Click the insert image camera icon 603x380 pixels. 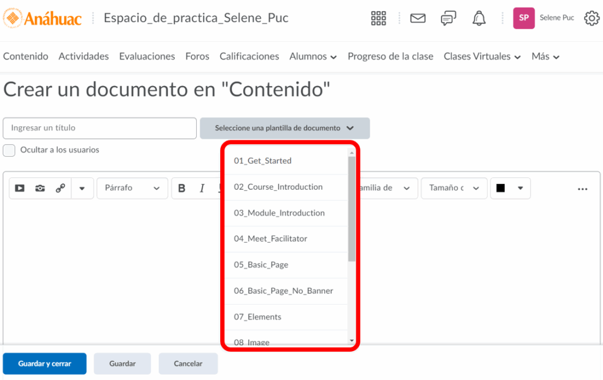click(x=40, y=189)
